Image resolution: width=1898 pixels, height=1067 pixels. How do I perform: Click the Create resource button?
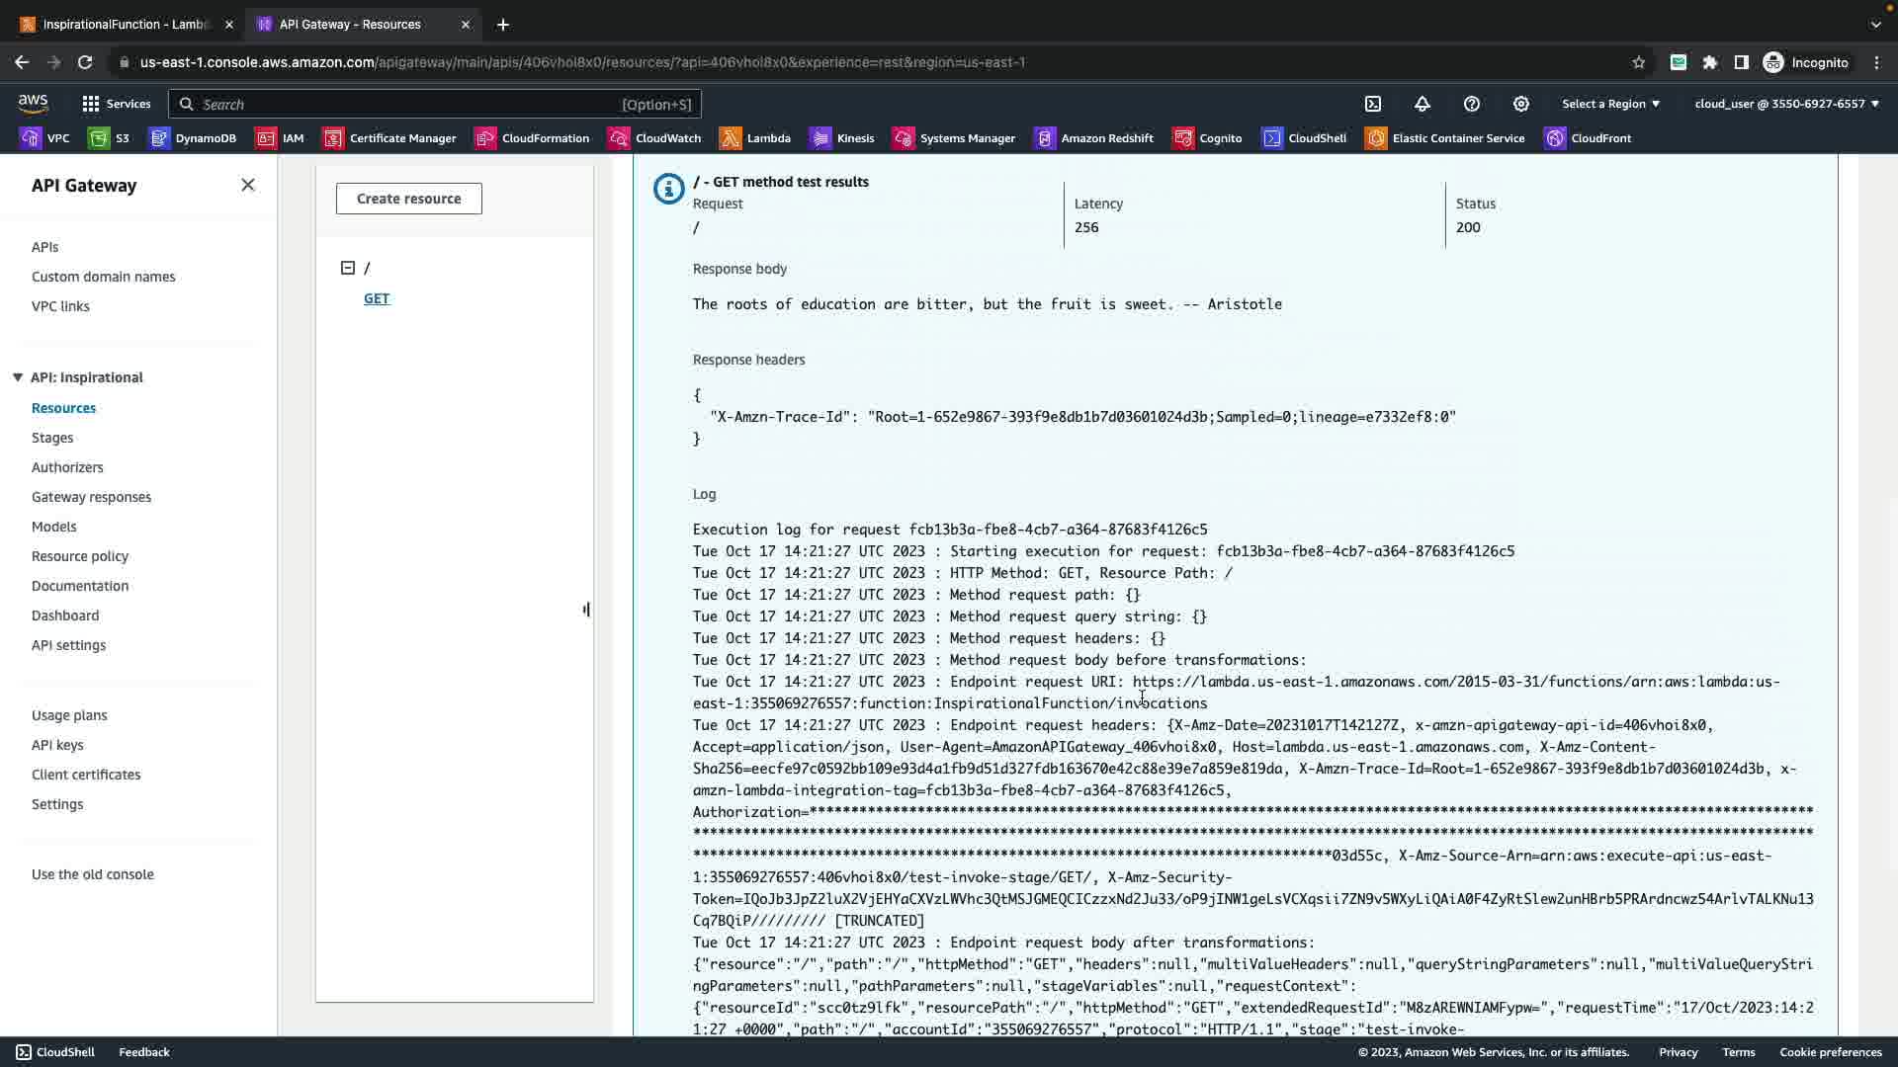(x=408, y=199)
